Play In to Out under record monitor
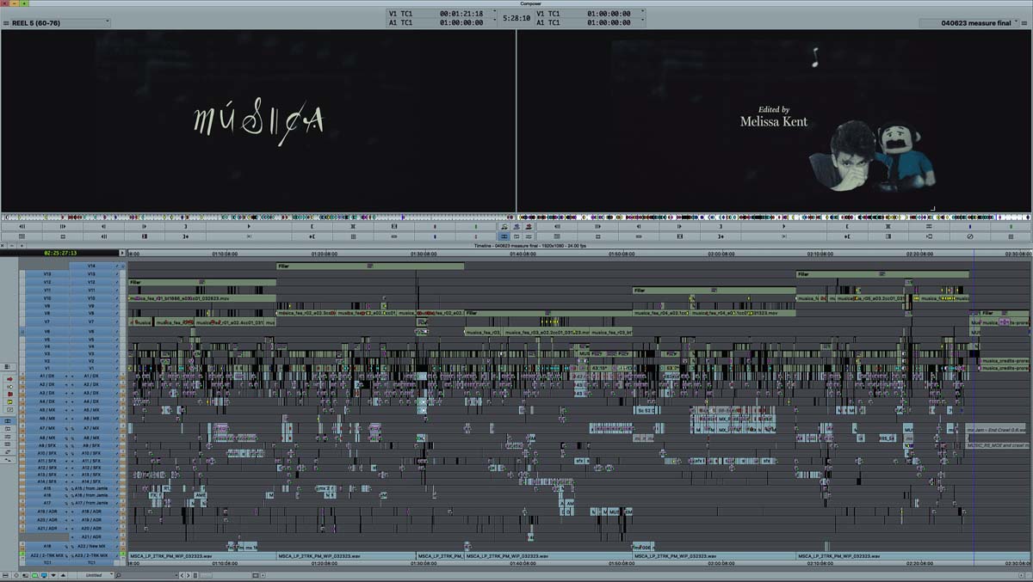Screen dimensions: 1033x582 click(x=783, y=236)
